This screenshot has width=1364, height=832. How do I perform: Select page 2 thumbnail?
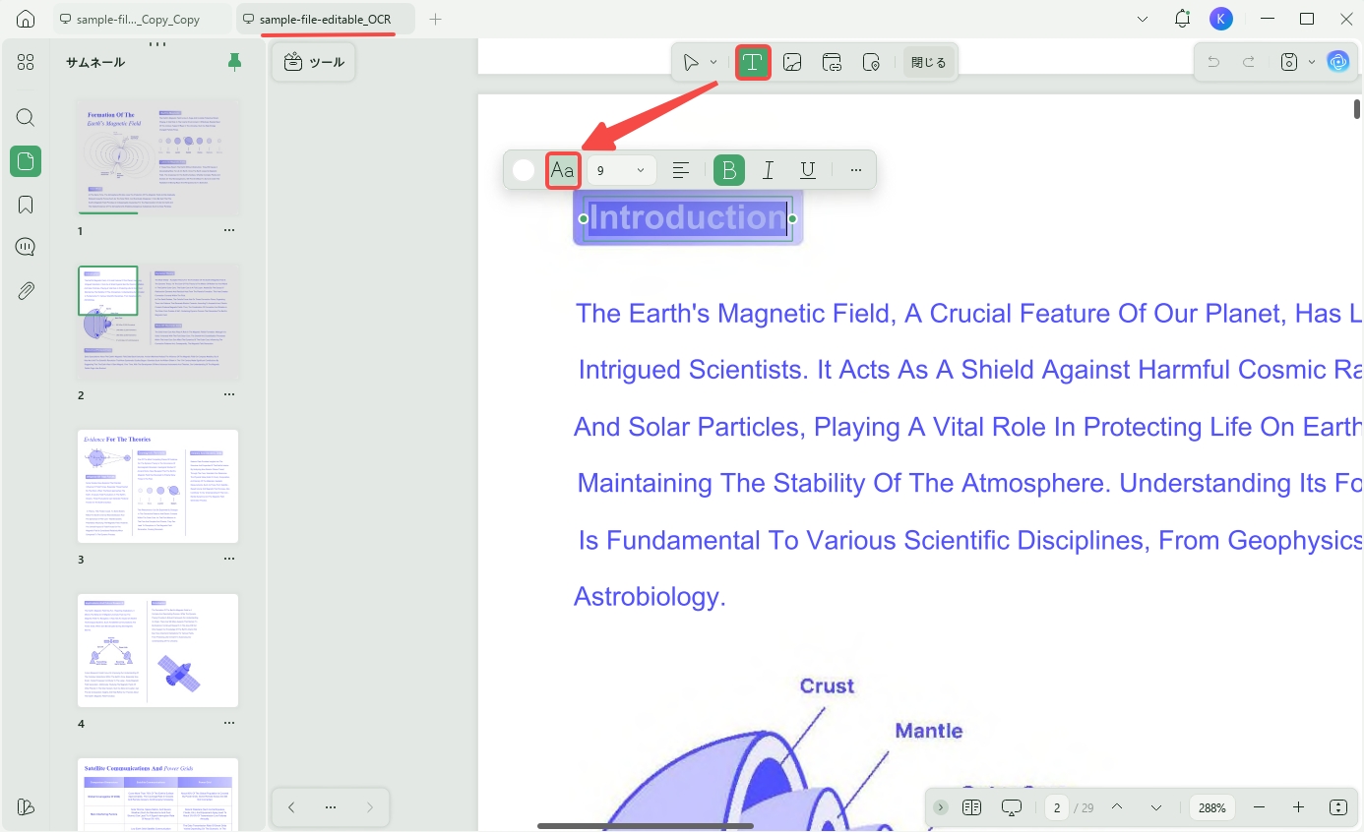click(x=158, y=321)
